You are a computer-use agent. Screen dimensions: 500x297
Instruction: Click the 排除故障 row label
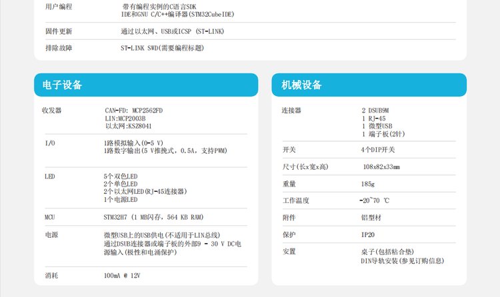tap(59, 48)
